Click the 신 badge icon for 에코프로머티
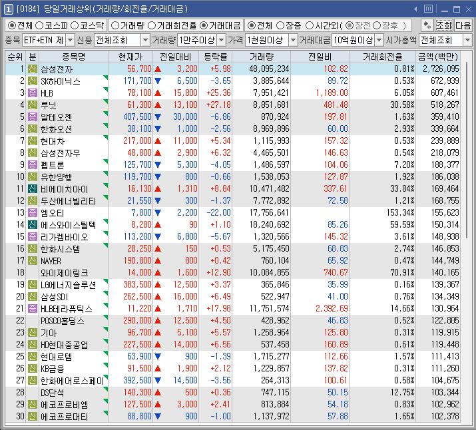 33,416
